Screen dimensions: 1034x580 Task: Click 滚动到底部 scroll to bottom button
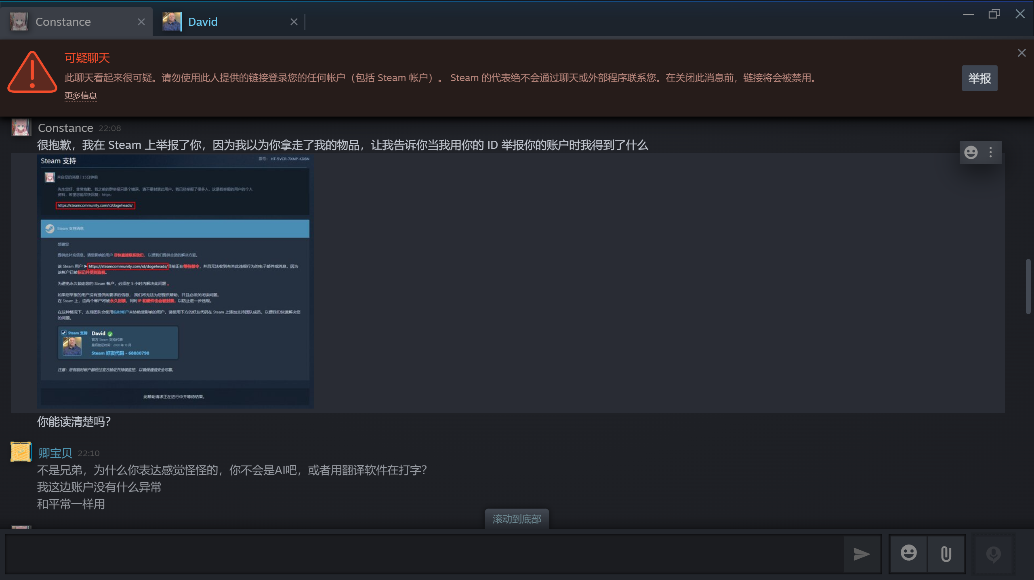516,519
